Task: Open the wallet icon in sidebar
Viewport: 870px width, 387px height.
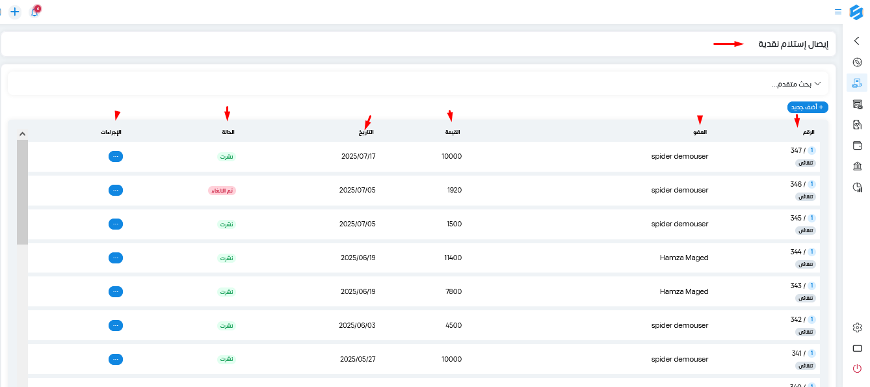Action: pyautogui.click(x=857, y=146)
